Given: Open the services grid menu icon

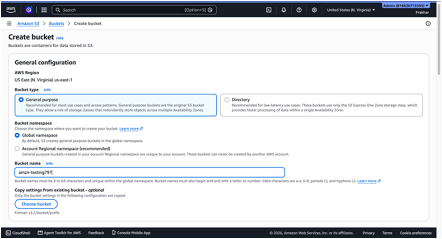Looking at the screenshot, I should click(x=44, y=10).
